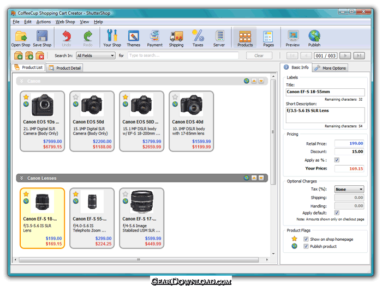This screenshot has width=382, height=286.
Task: Open Server settings
Action: tap(219, 38)
